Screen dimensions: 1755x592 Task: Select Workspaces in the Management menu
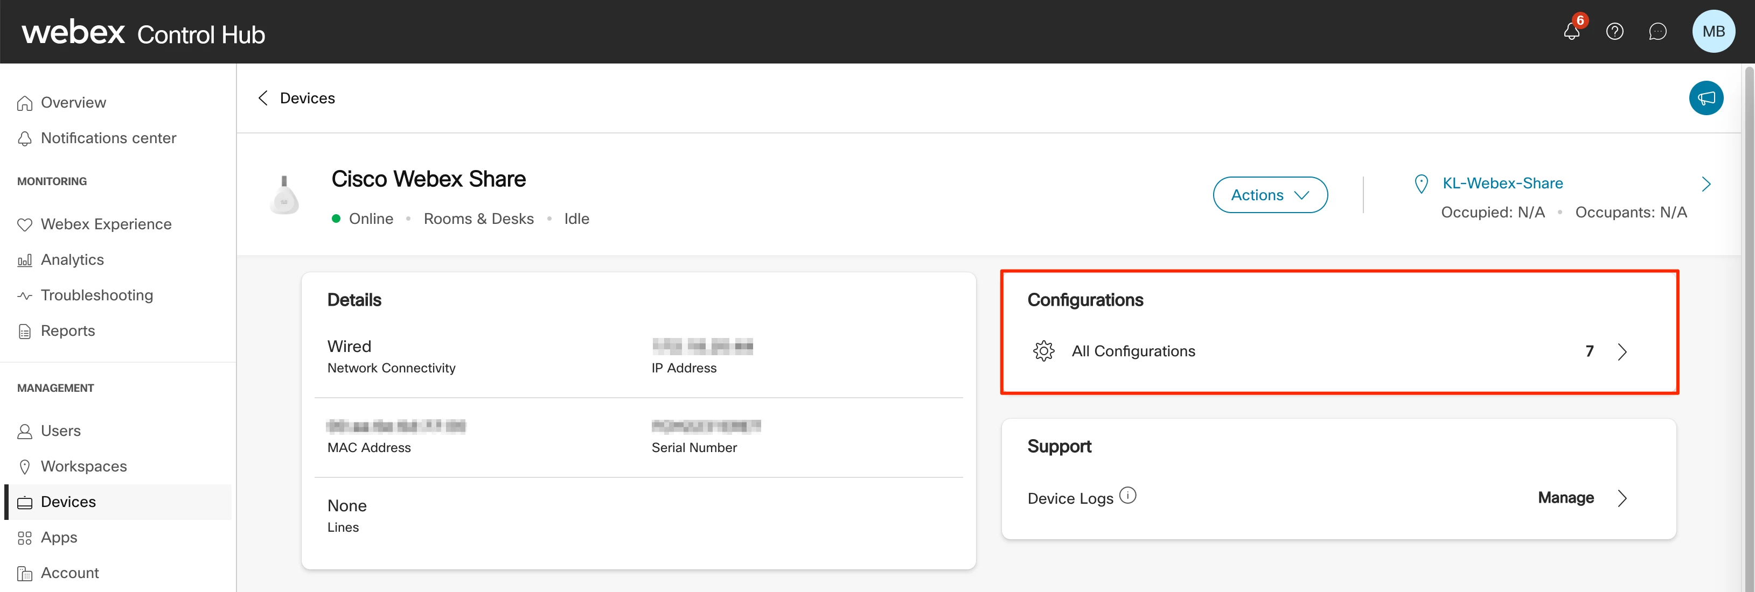pyautogui.click(x=84, y=467)
